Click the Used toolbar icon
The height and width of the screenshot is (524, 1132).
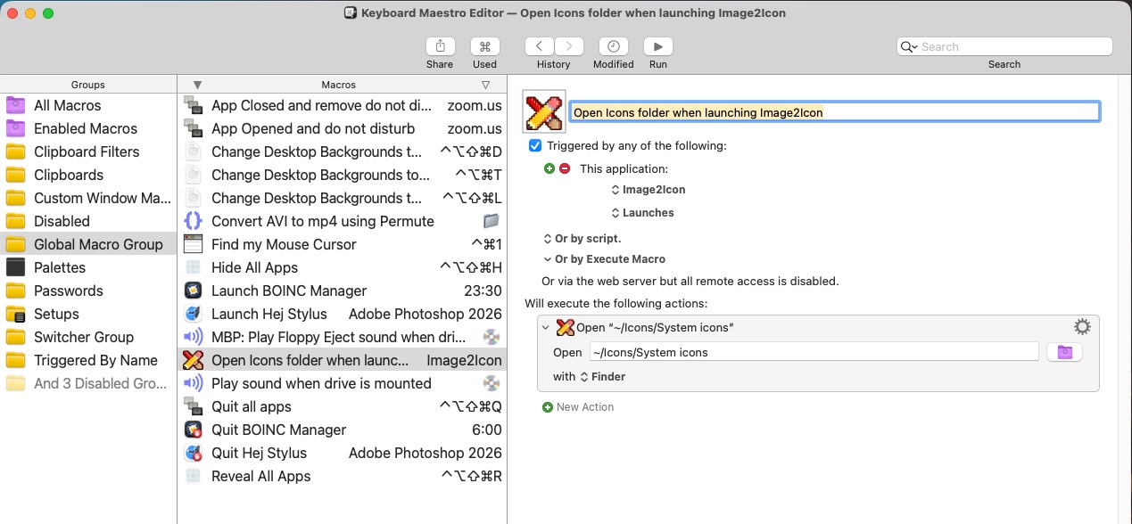point(484,46)
